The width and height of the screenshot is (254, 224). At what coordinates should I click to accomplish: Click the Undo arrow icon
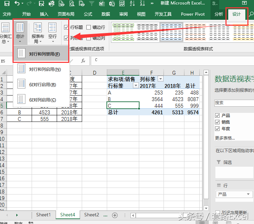pos(17,3)
